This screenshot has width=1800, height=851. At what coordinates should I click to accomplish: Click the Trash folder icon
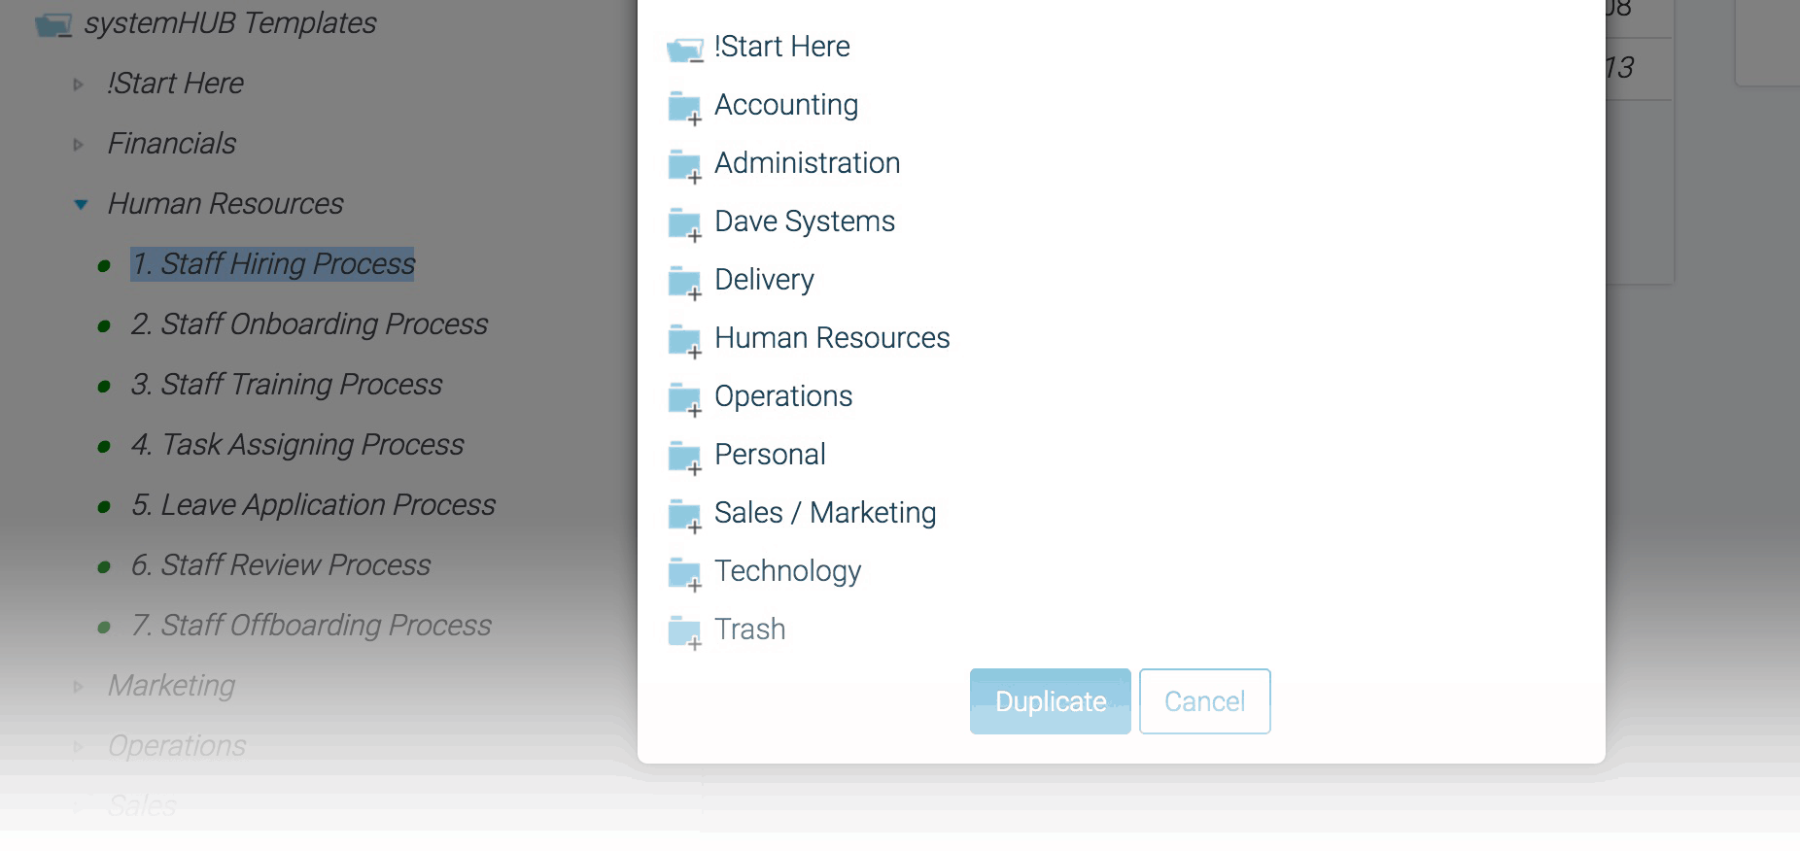pyautogui.click(x=684, y=630)
